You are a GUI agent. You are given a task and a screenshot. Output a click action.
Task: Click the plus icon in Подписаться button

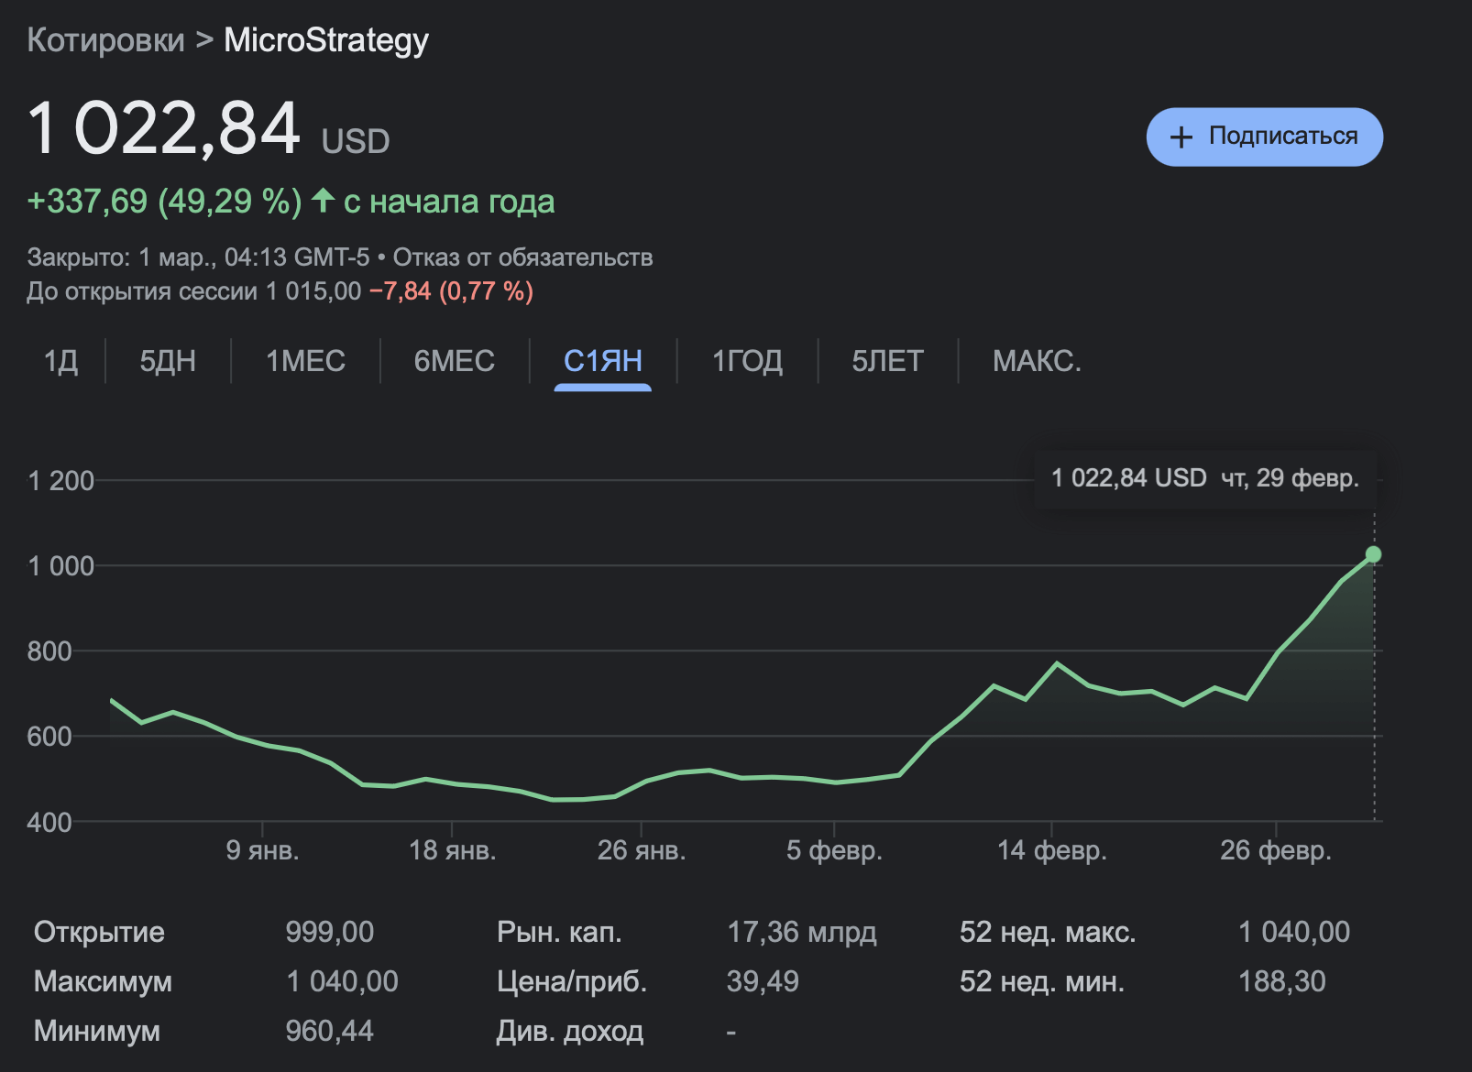tap(1181, 137)
